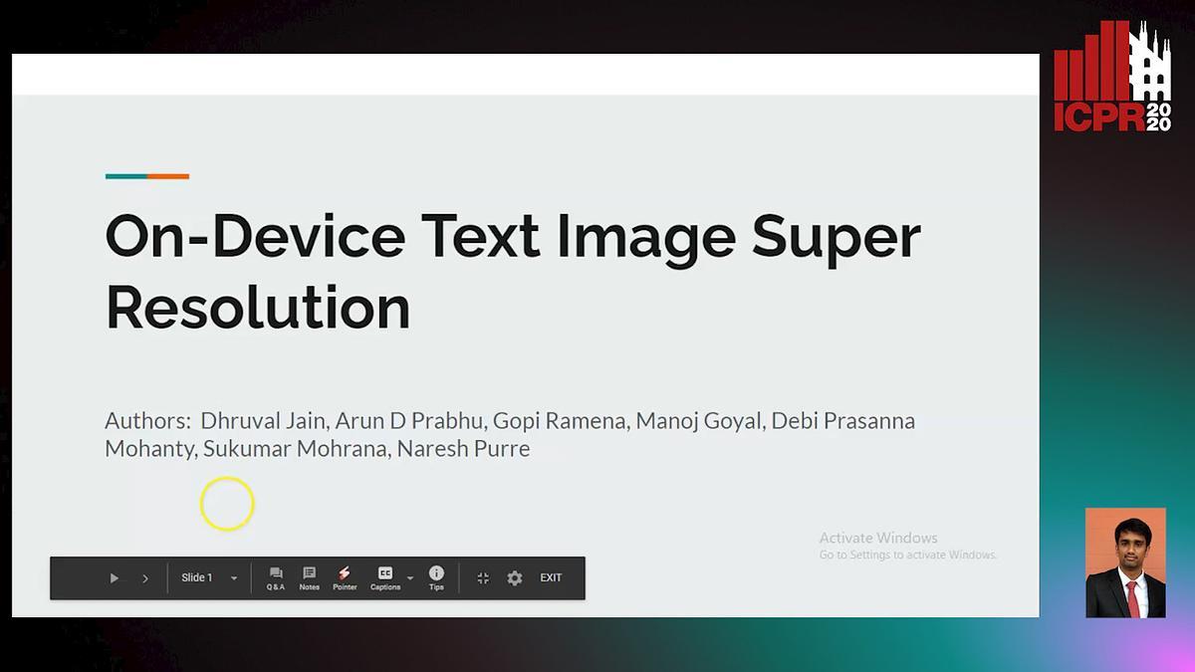Toggle Captions on
Image resolution: width=1195 pixels, height=672 pixels.
click(x=384, y=578)
